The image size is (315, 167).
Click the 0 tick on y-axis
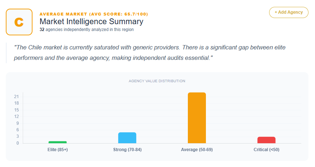click(x=17, y=143)
